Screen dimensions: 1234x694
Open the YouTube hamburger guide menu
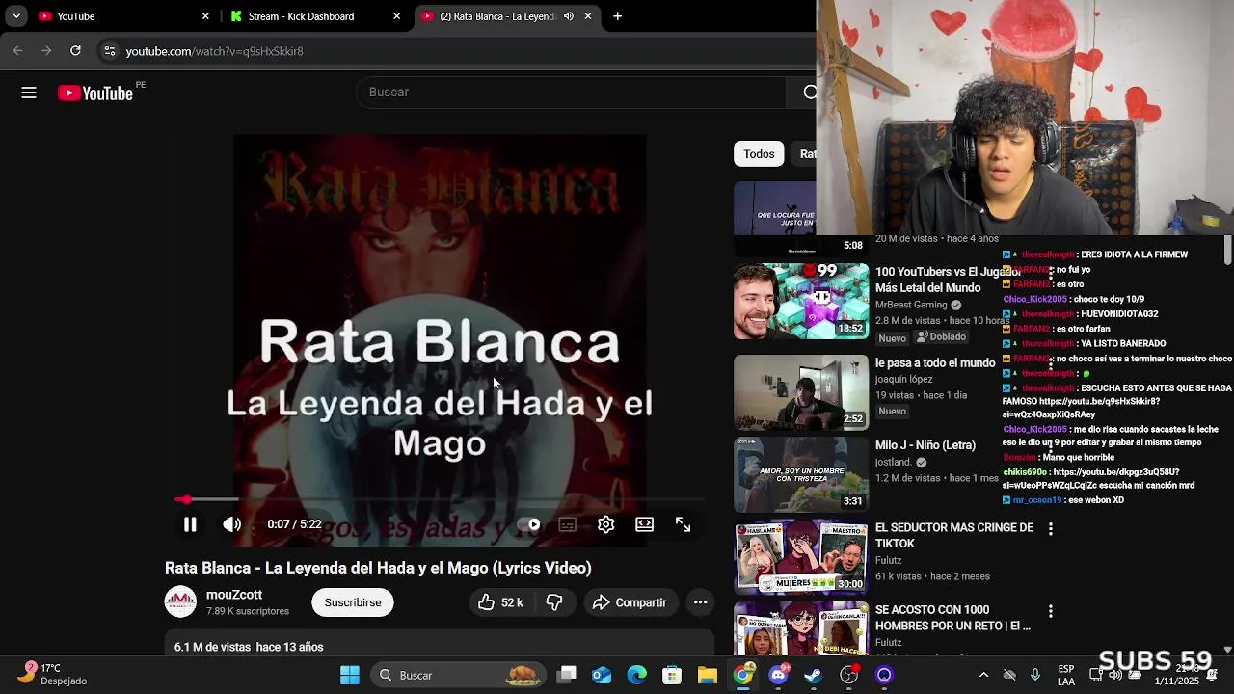tap(29, 93)
